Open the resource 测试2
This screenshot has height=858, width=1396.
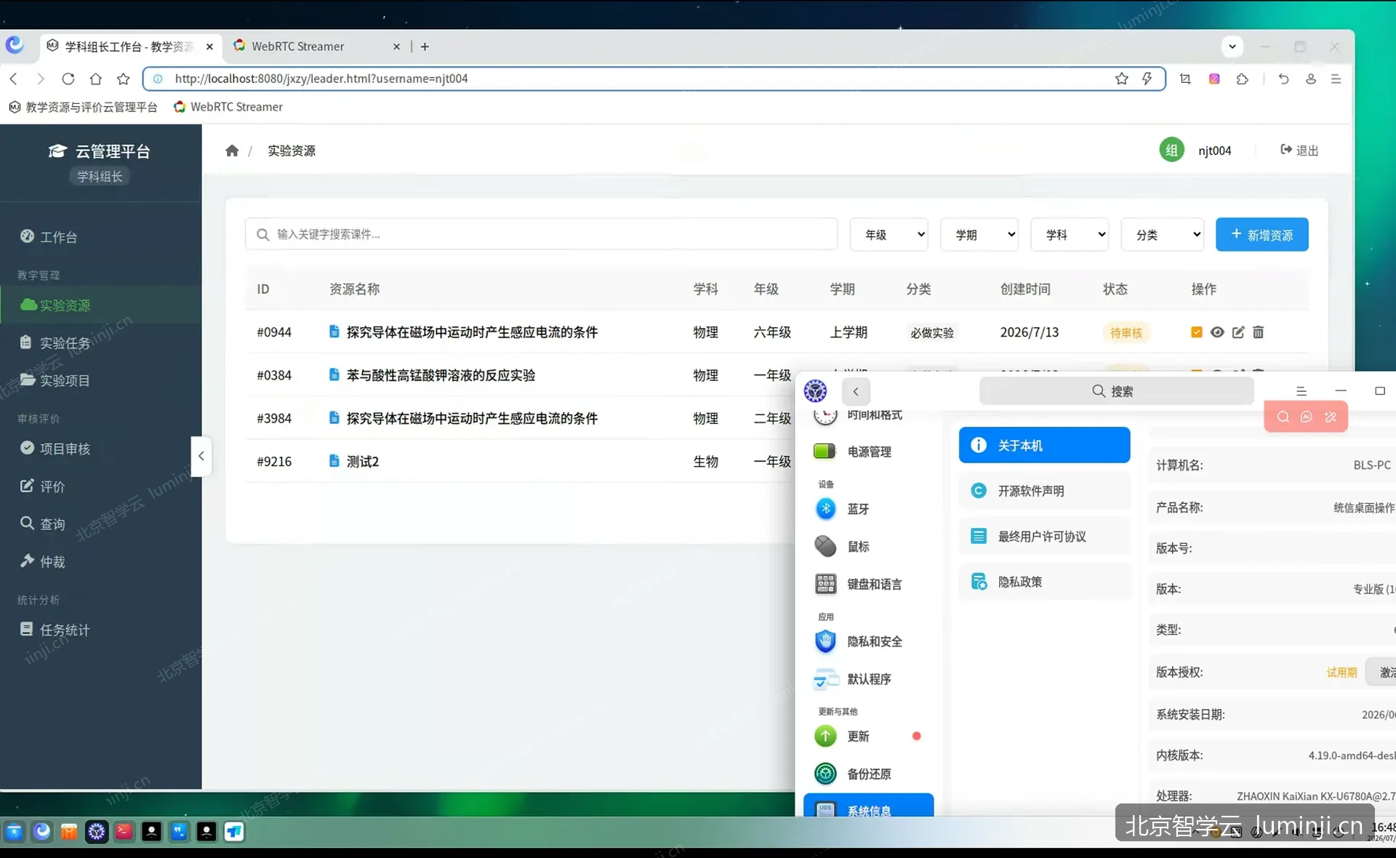(362, 461)
